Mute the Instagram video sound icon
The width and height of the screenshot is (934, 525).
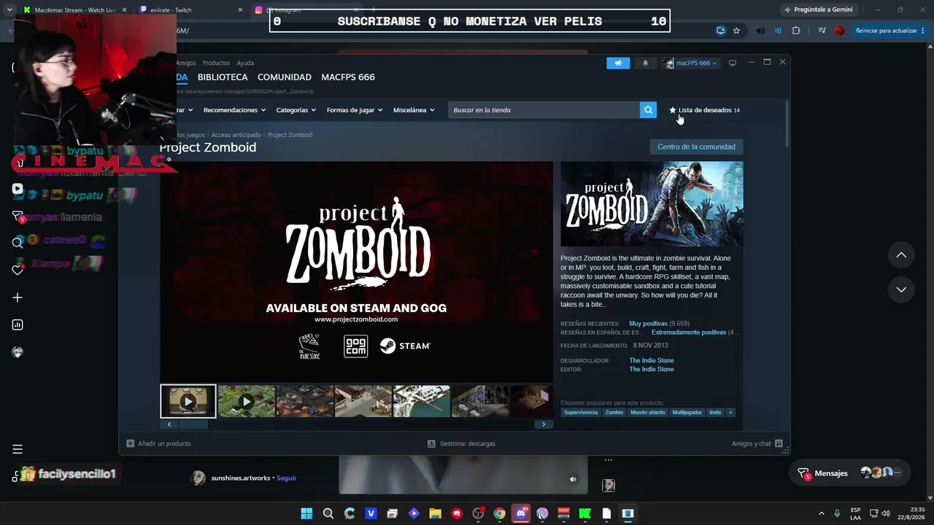click(x=573, y=479)
